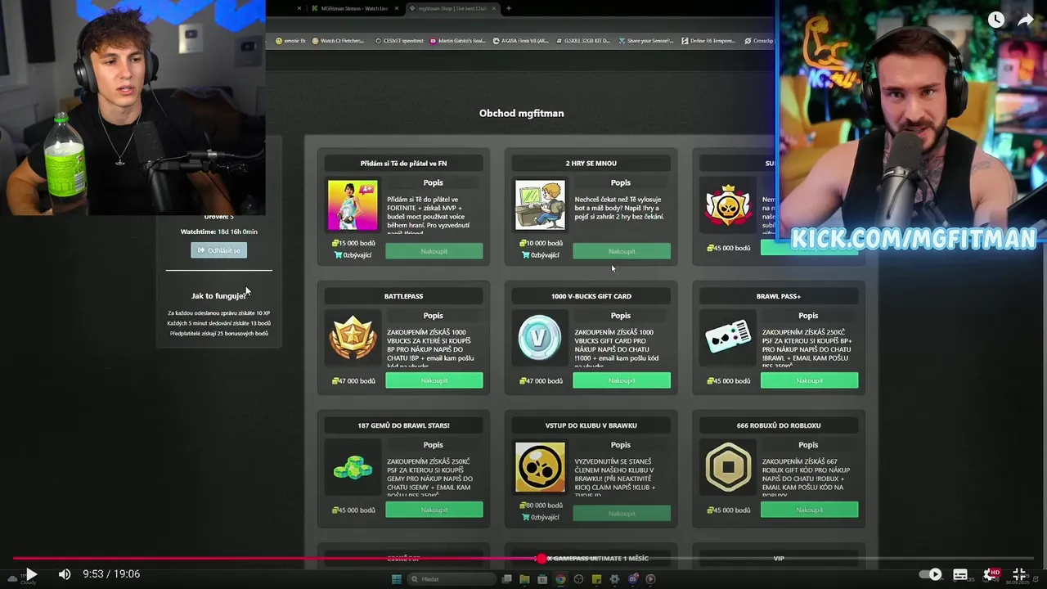Close the mgfitman Shop tab
Screen dimensions: 1047x589
click(x=493, y=8)
